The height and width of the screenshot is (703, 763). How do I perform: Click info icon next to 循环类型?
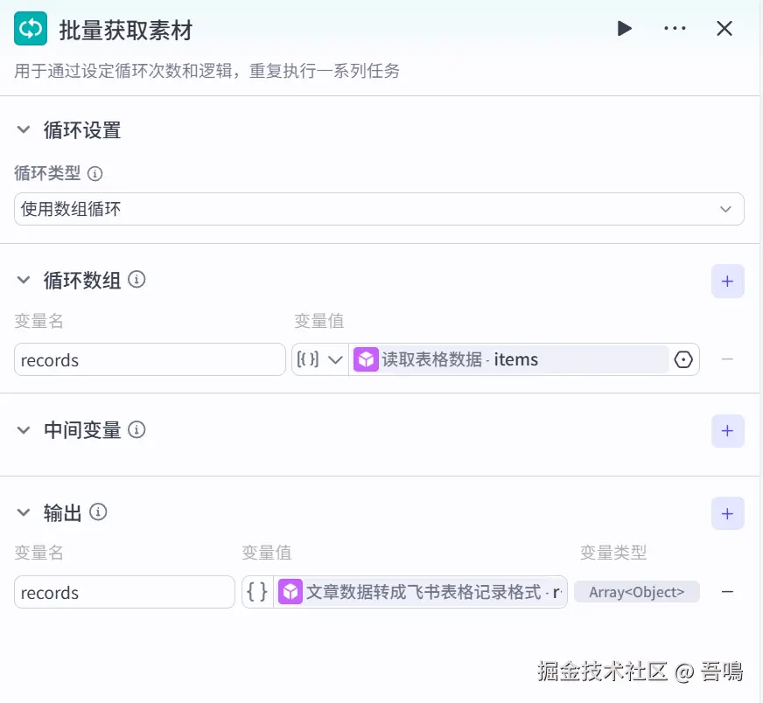pyautogui.click(x=95, y=174)
